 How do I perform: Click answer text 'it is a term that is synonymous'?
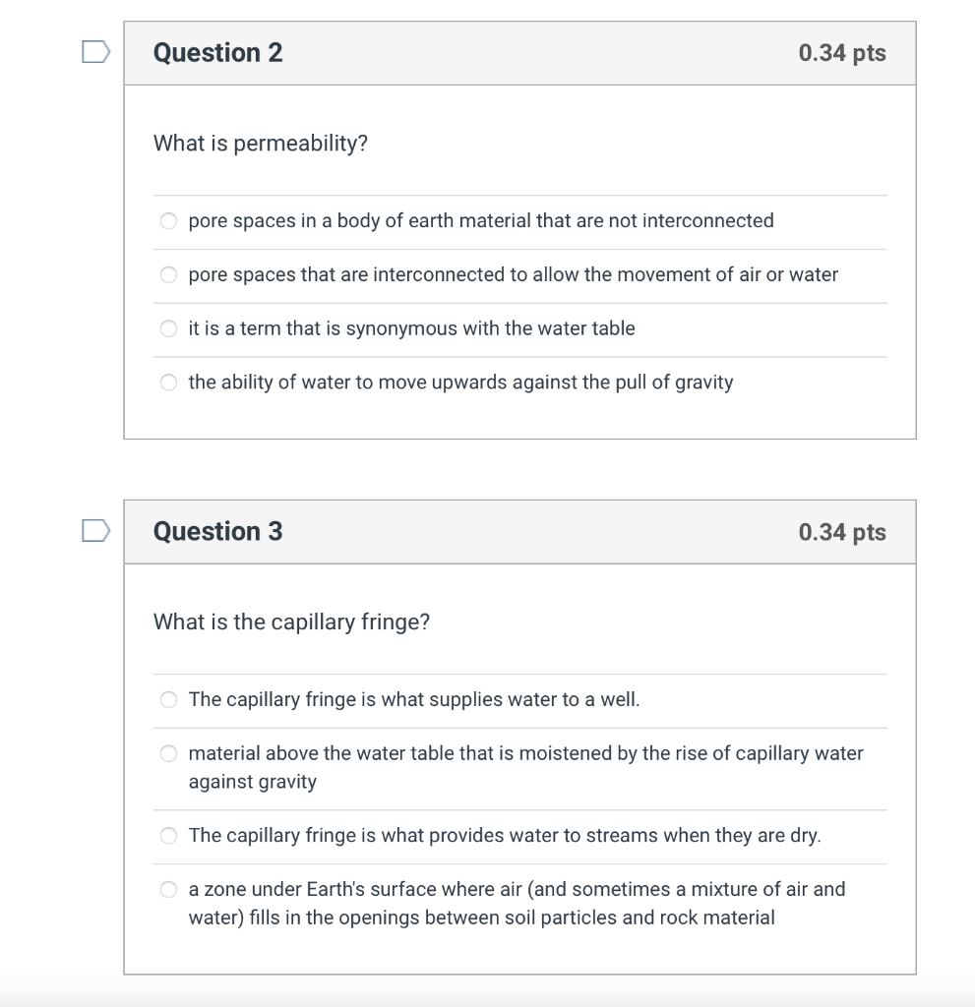[411, 328]
